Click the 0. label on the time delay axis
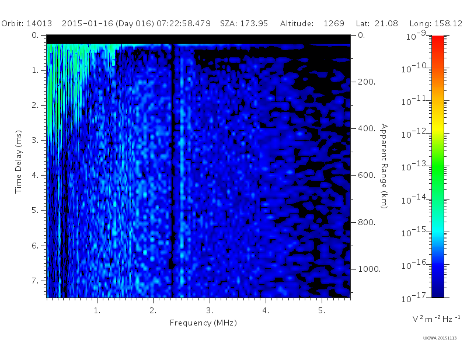 35,36
